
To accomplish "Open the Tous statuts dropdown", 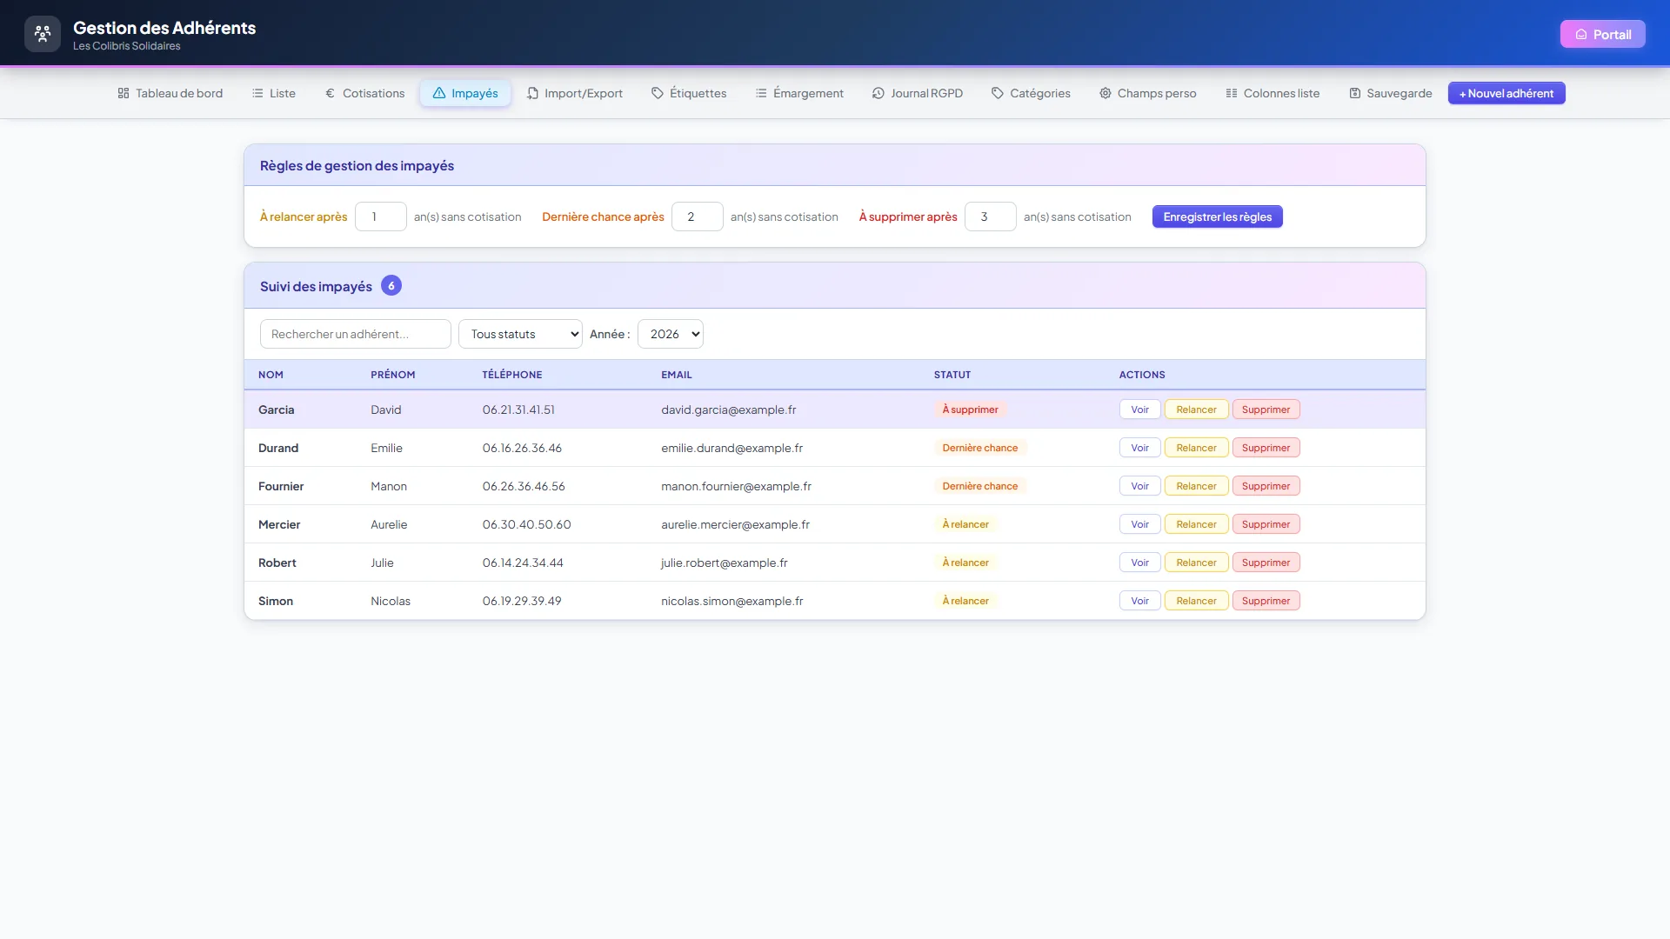I will (x=520, y=334).
